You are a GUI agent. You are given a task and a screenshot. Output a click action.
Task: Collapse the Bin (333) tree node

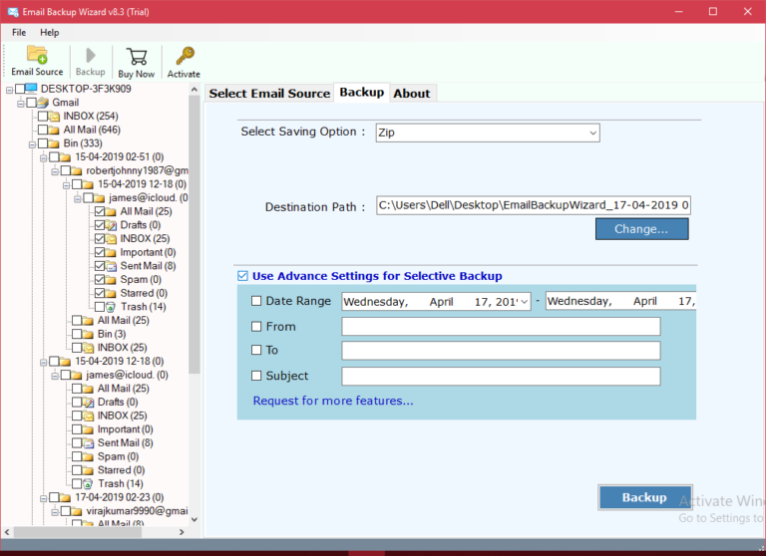(31, 143)
